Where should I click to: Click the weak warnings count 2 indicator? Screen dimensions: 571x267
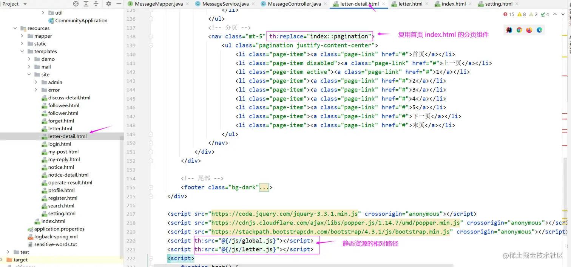pos(533,14)
